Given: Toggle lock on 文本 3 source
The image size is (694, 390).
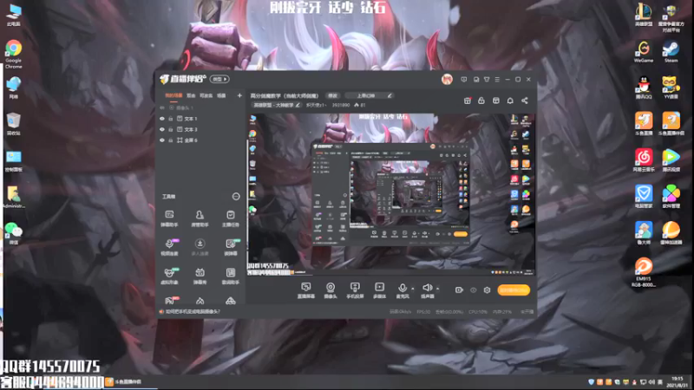Looking at the screenshot, I should coord(171,129).
